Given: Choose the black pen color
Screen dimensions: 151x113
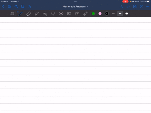Looking at the screenshot, I should (x=107, y=13).
